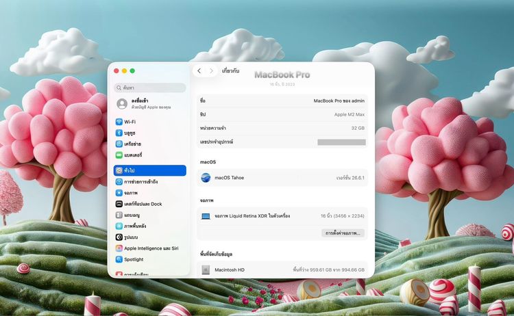Viewport: 514px width, 316px height.
Task: Click the serial number label เลขประจำอุปกรณ์
Action: coord(217,142)
